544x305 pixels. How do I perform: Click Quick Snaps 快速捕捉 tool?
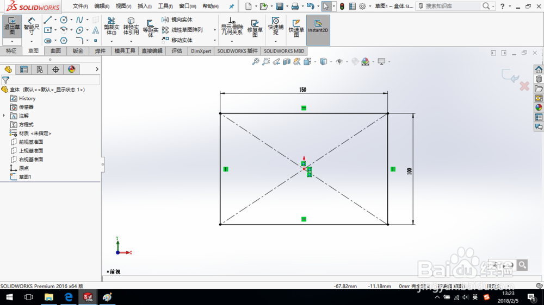click(x=275, y=26)
